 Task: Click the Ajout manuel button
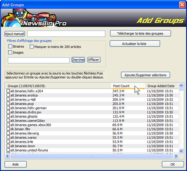pos(15,34)
